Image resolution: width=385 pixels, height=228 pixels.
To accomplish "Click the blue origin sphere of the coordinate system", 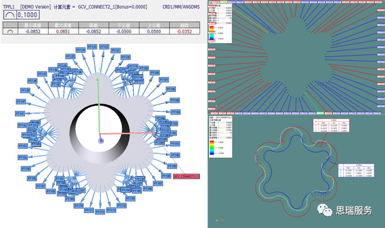I will (x=101, y=141).
